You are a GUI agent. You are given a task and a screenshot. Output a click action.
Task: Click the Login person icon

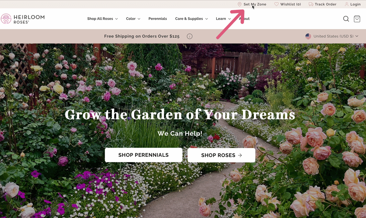347,4
